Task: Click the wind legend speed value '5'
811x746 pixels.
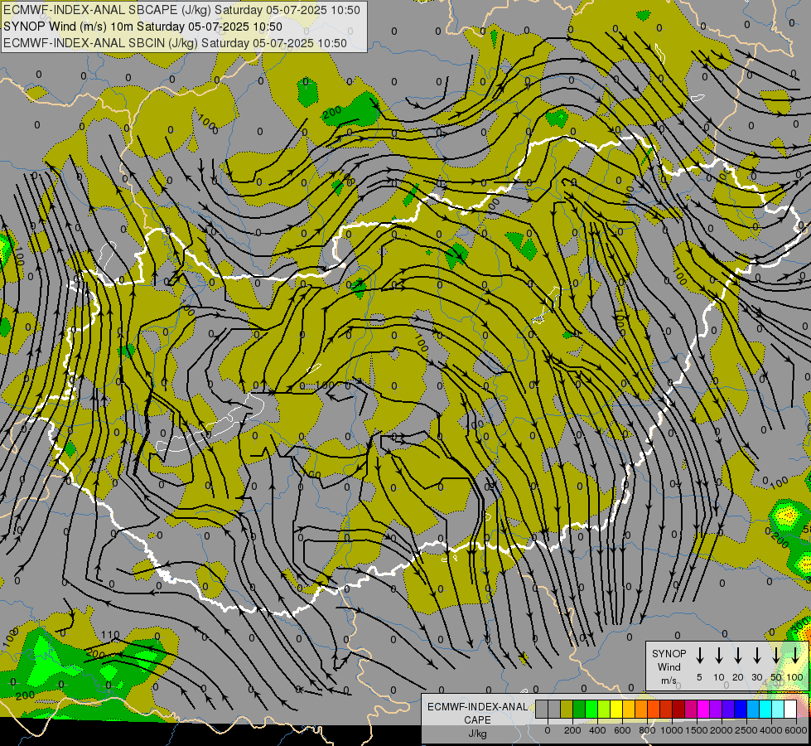Action: (x=699, y=677)
